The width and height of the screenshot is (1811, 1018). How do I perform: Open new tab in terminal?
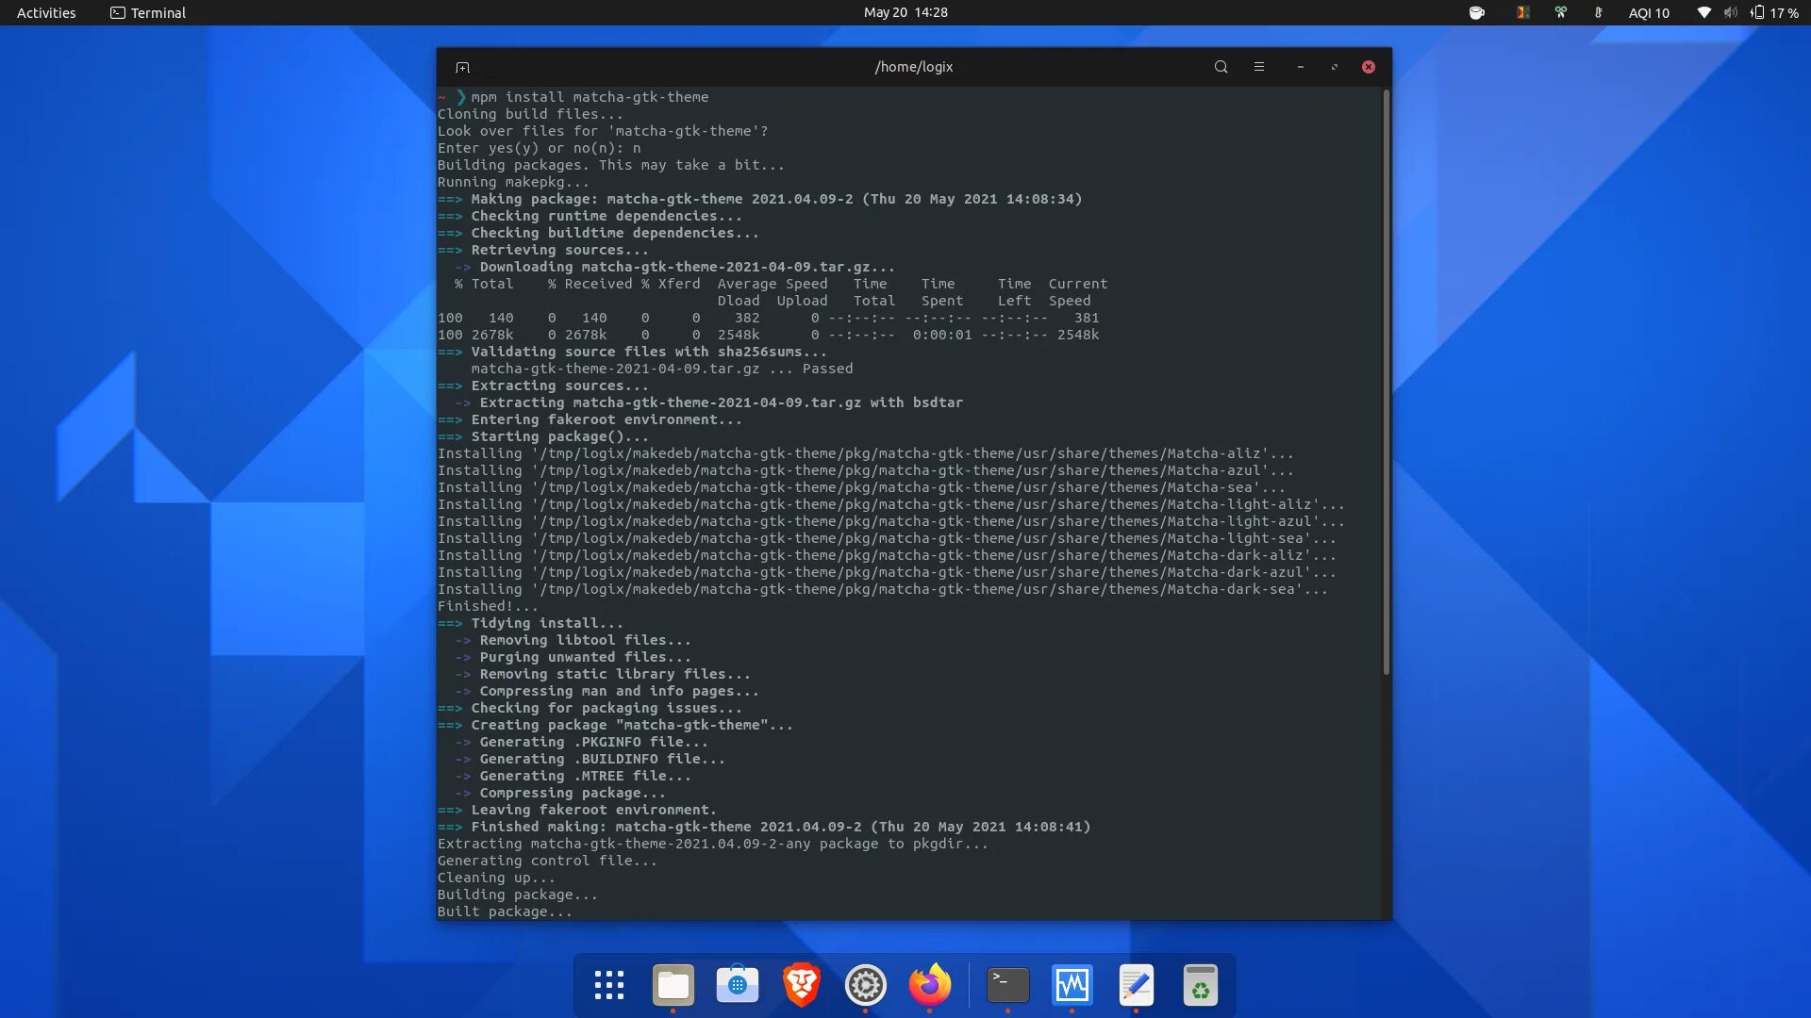coord(462,67)
